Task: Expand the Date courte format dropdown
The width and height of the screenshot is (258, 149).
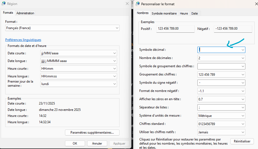Action: [x=79, y=53]
